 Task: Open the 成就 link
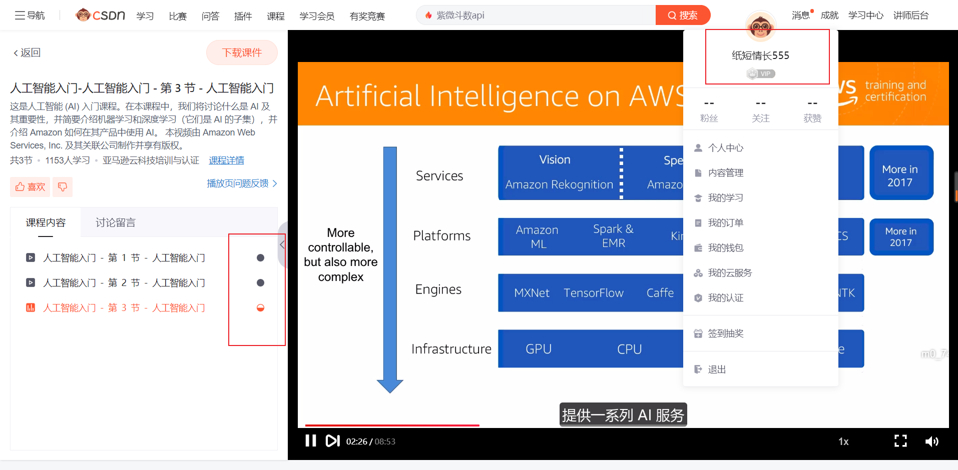(829, 15)
